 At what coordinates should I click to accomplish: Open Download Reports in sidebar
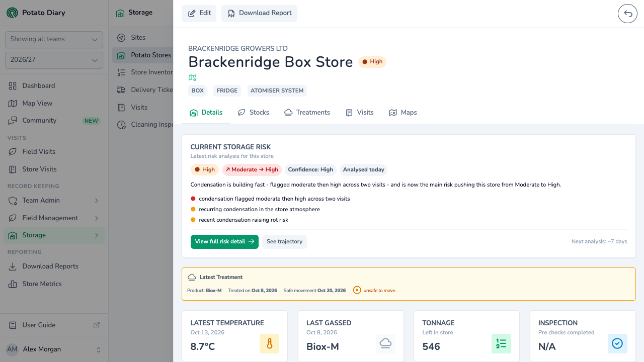tap(54, 266)
